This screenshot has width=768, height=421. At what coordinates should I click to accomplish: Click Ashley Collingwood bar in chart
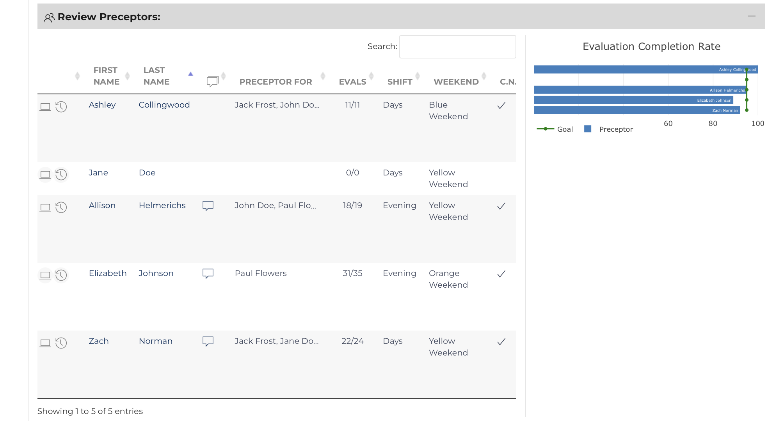pyautogui.click(x=646, y=69)
